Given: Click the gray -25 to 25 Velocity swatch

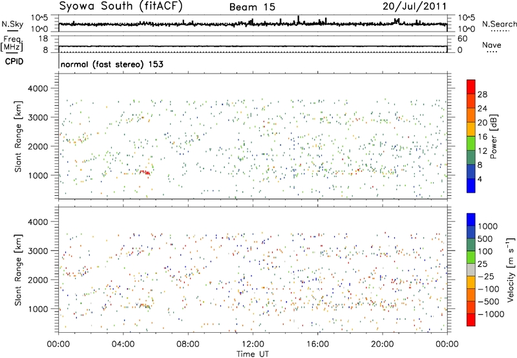Looking at the screenshot, I should click(x=471, y=270).
